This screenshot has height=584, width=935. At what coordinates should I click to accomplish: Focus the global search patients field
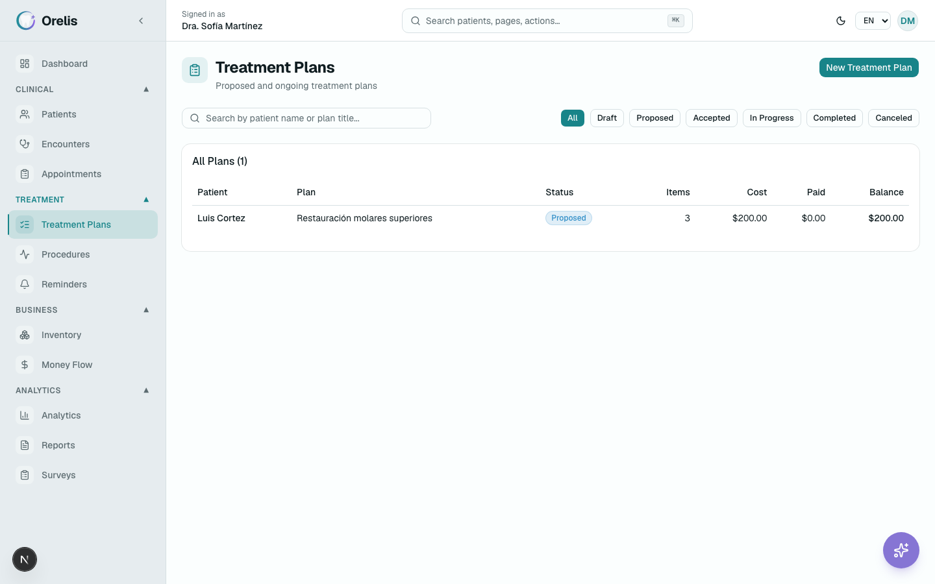pyautogui.click(x=547, y=21)
